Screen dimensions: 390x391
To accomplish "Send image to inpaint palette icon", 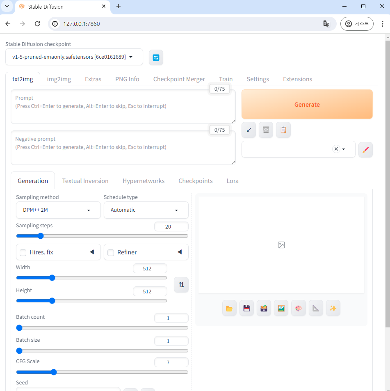I will click(x=298, y=308).
